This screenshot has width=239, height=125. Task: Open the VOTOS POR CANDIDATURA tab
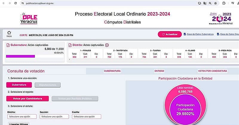pyautogui.click(x=212, y=71)
